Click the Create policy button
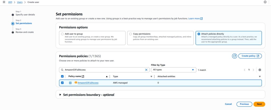The height and width of the screenshot is (110, 271). [x=250, y=56]
